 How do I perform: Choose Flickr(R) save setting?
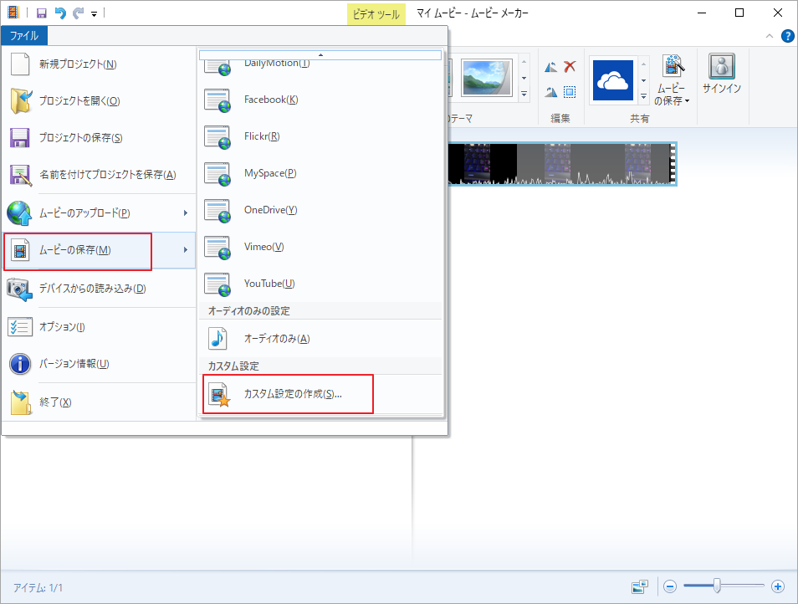point(320,136)
